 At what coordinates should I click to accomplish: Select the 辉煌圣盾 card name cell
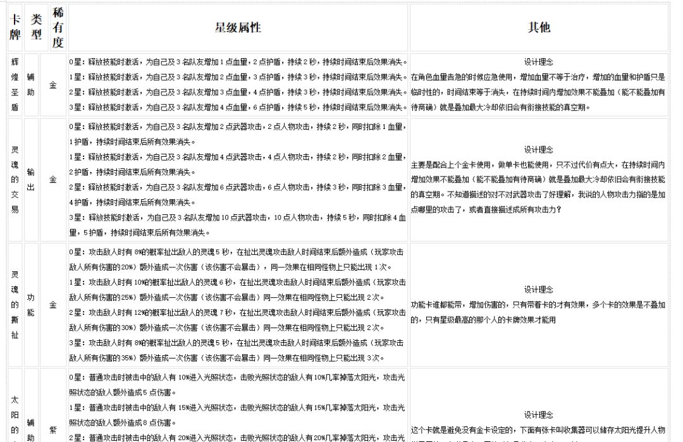15,85
